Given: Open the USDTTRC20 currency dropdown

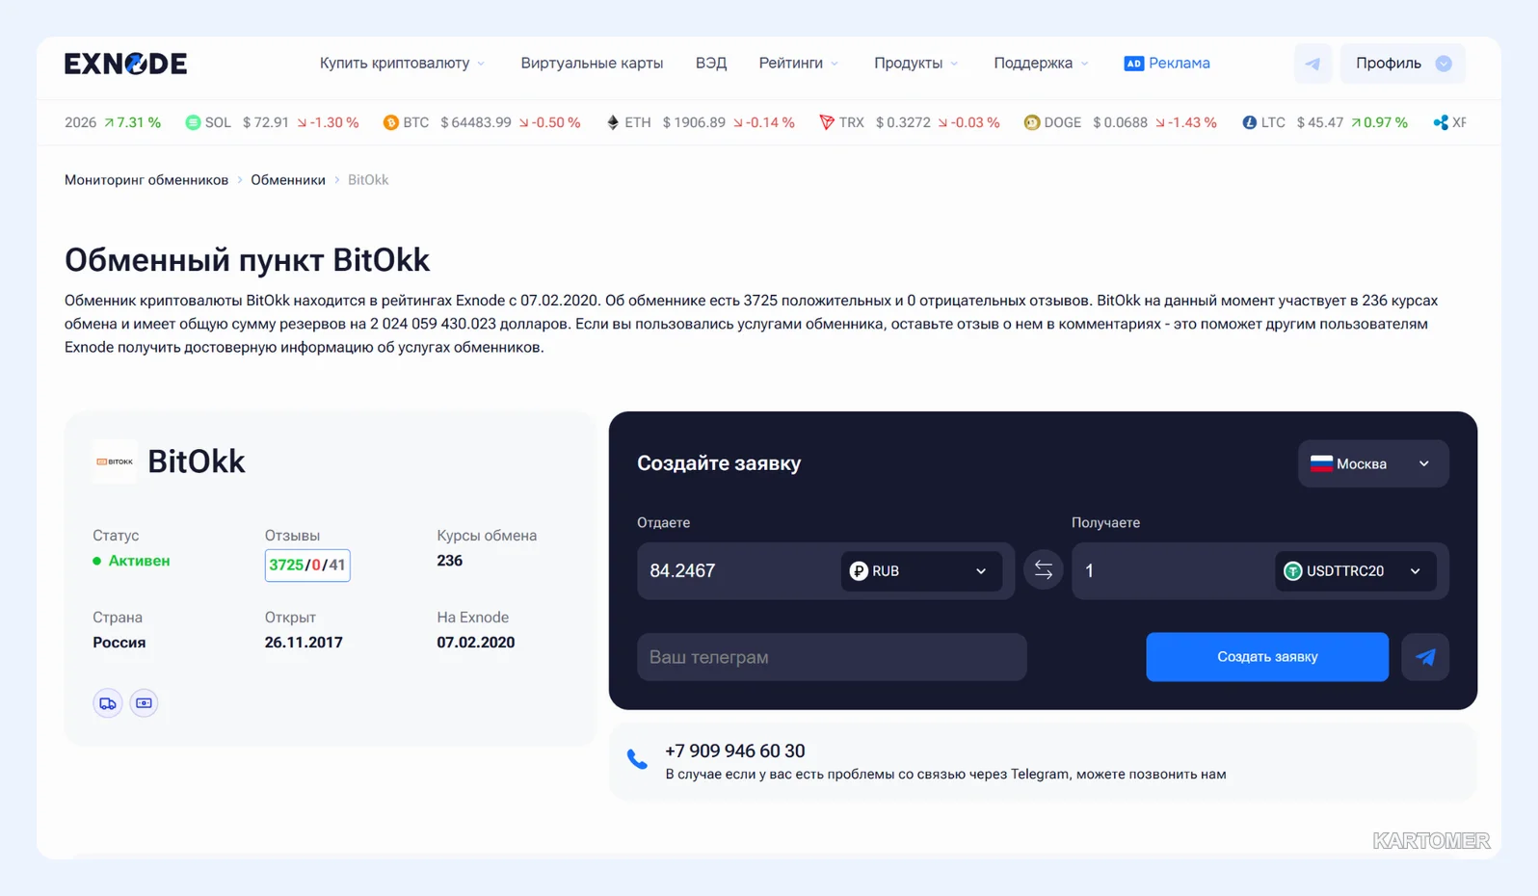Looking at the screenshot, I should pos(1356,571).
